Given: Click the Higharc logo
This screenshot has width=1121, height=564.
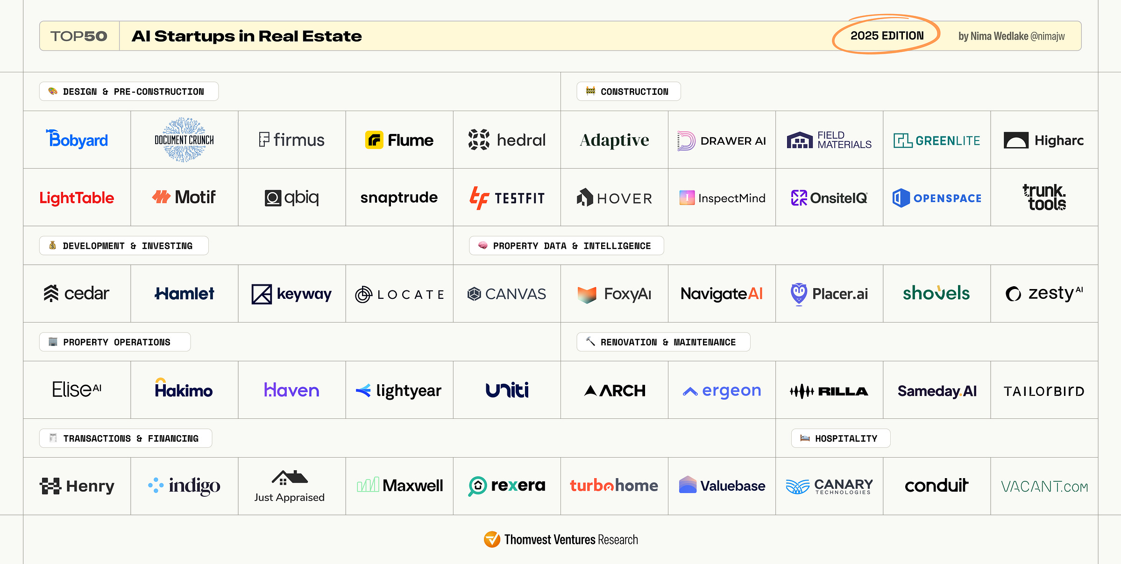Looking at the screenshot, I should 1044,140.
